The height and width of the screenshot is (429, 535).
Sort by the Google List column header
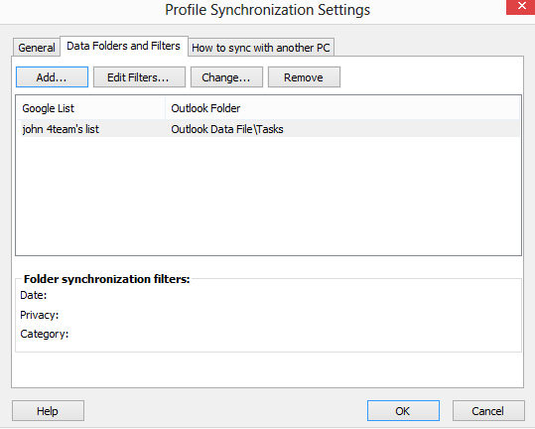(90, 108)
